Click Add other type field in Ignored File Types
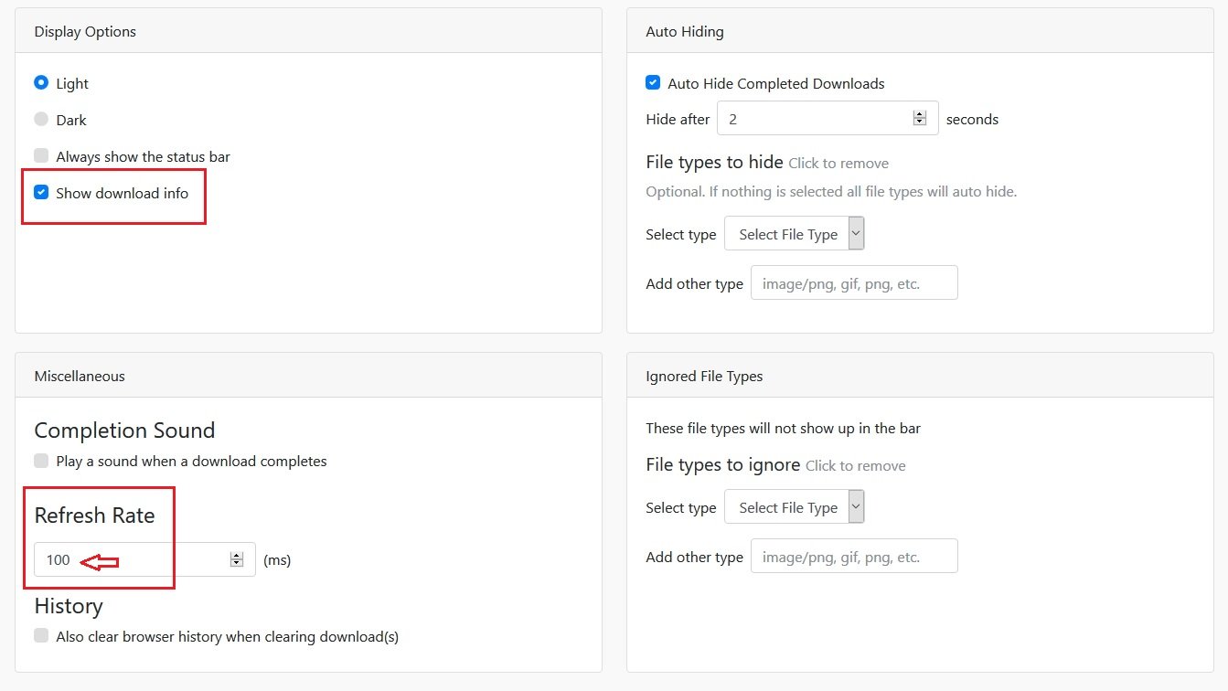 coord(854,557)
